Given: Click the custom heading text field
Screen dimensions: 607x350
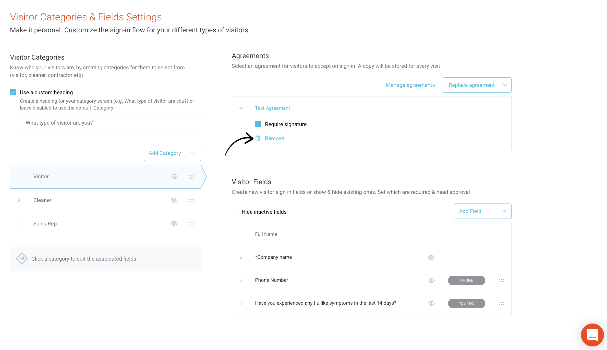Looking at the screenshot, I should click(x=110, y=123).
